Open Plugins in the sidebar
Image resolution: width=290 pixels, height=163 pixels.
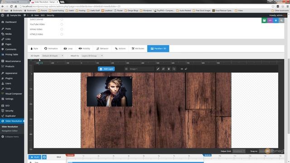pos(9,78)
